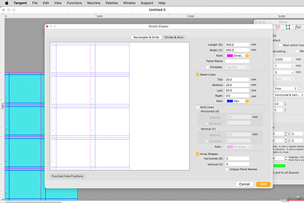Open the 2,000 mm combo box
This screenshot has width=304, height=203.
coord(284,59)
